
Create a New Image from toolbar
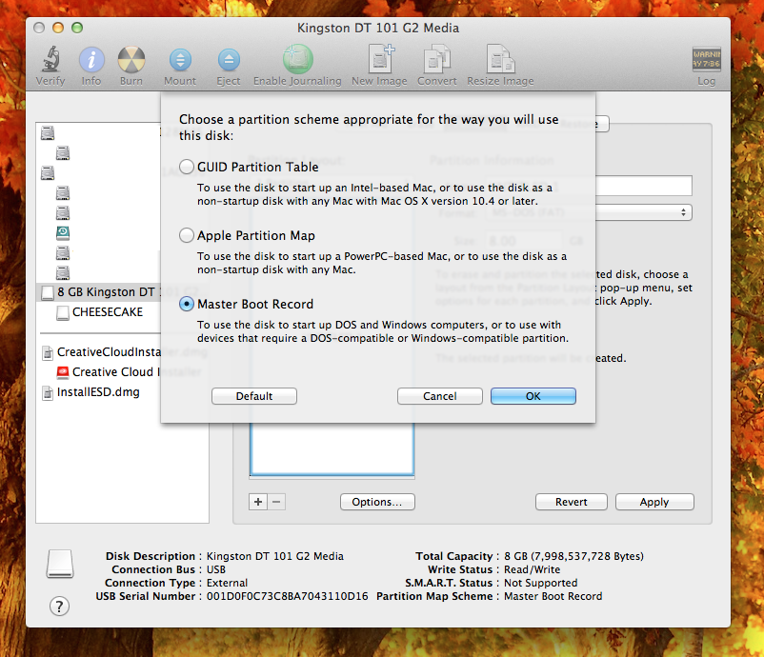click(380, 59)
